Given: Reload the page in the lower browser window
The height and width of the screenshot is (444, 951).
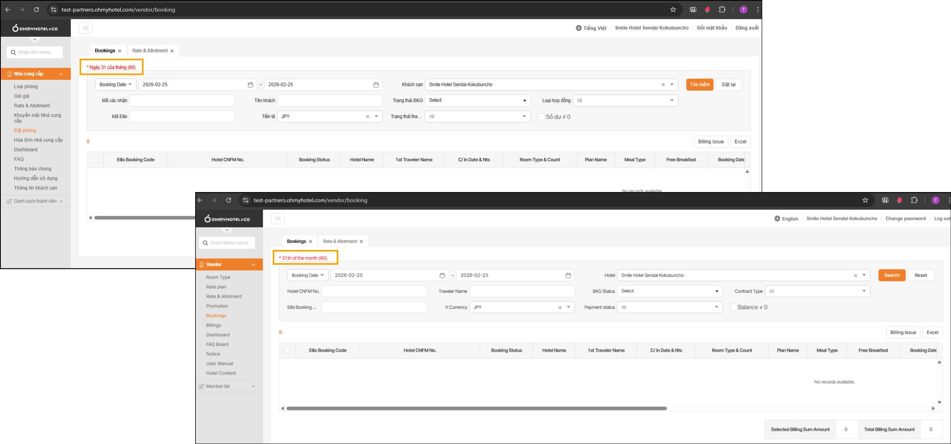Looking at the screenshot, I should [x=228, y=200].
